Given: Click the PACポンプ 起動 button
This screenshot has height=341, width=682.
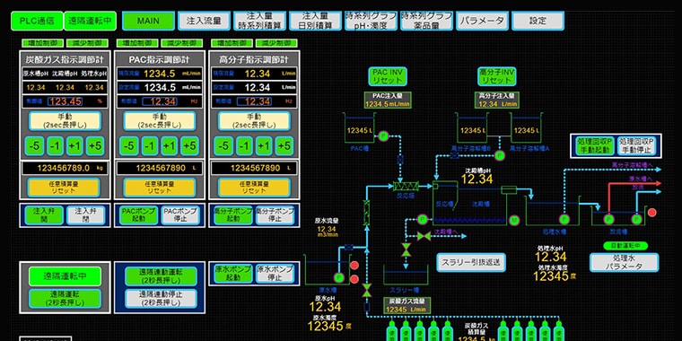Looking at the screenshot, I should (x=138, y=215).
